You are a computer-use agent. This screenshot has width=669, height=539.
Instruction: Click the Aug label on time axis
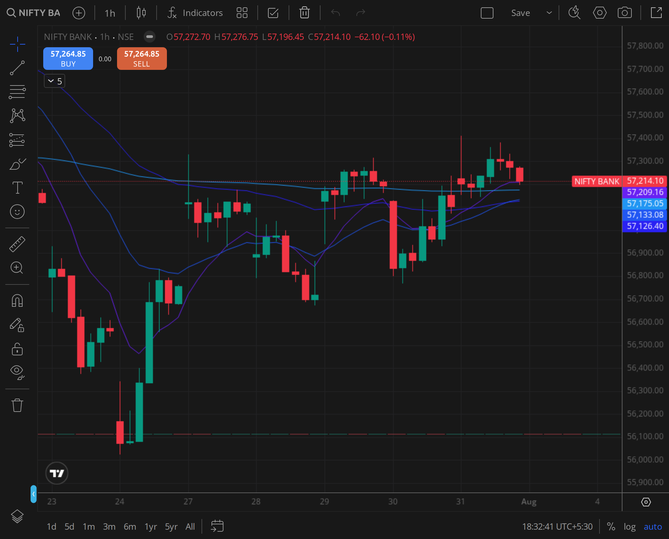click(x=529, y=502)
